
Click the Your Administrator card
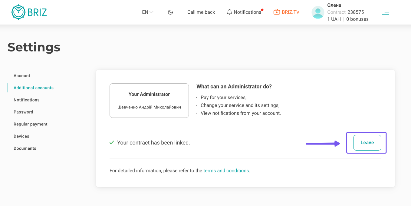[149, 101]
